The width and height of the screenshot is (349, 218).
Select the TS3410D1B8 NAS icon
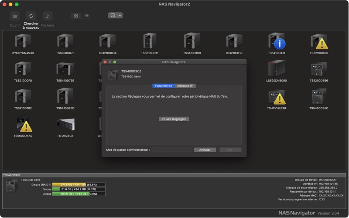coord(192,41)
